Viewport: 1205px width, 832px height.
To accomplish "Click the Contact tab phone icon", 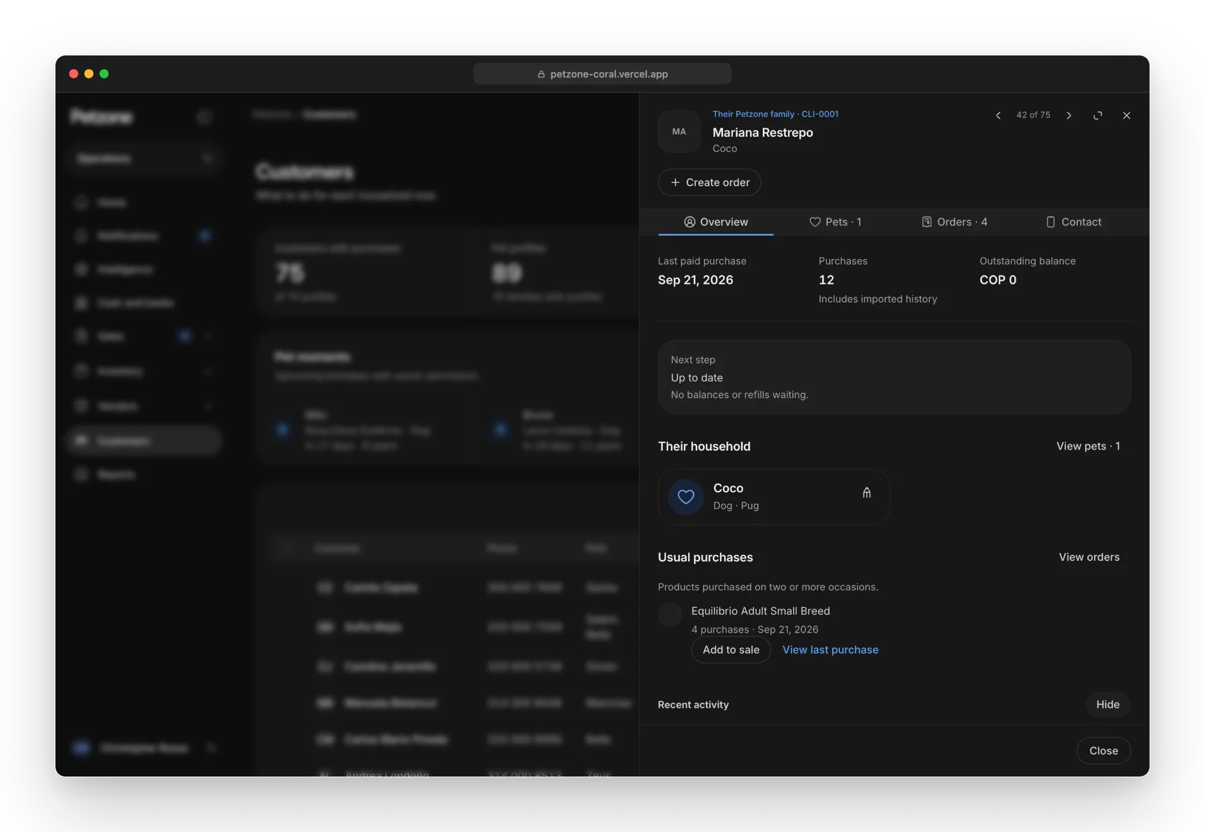I will click(x=1050, y=222).
